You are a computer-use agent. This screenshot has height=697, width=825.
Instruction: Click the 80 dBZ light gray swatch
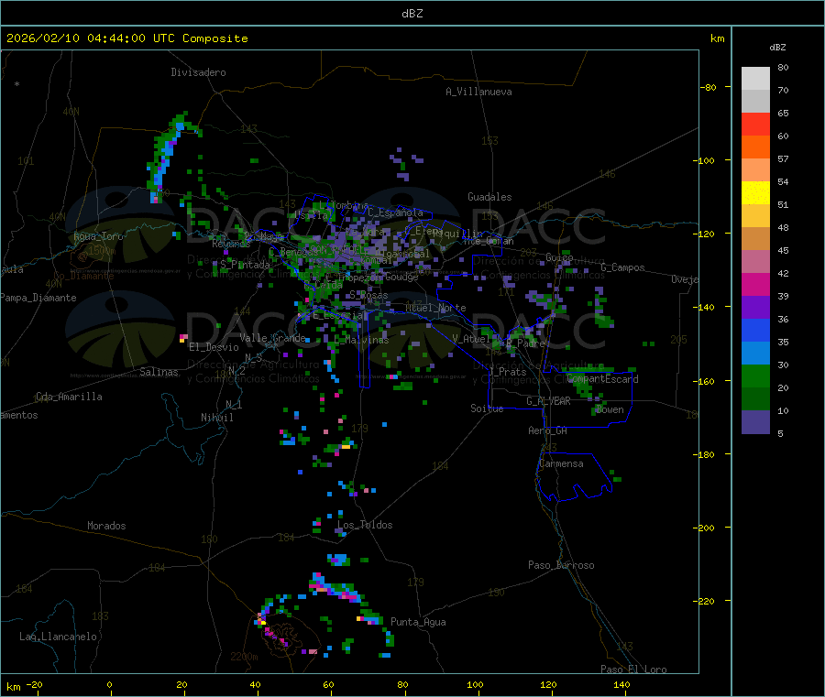pyautogui.click(x=755, y=79)
